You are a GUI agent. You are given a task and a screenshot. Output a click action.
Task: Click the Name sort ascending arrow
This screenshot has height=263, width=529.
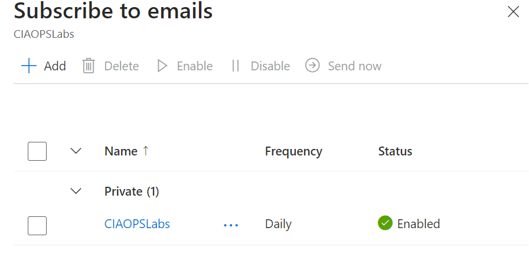tap(146, 151)
